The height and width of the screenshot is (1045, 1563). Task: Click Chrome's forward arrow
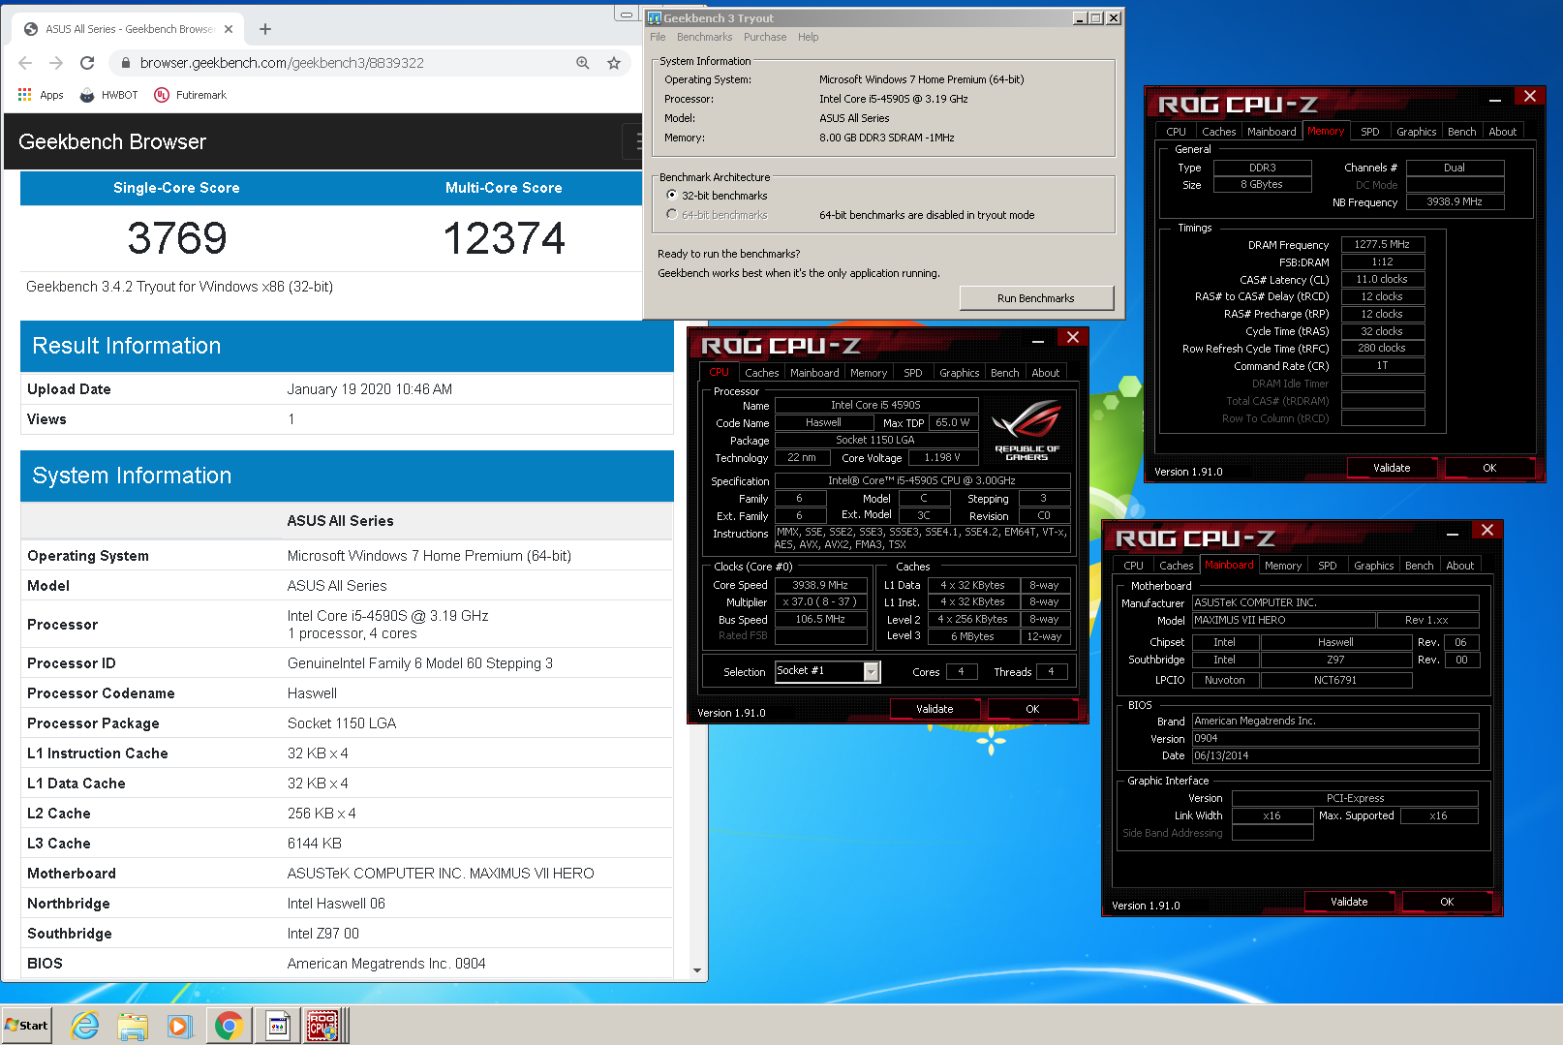coord(56,63)
